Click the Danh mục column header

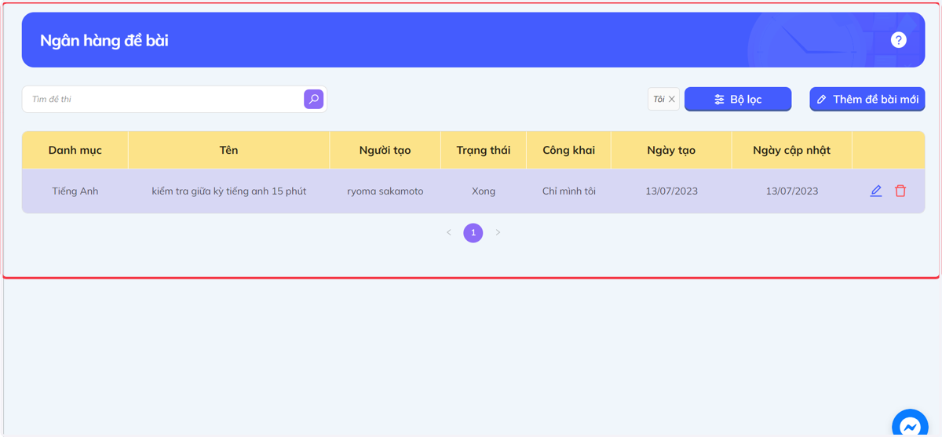coord(75,150)
